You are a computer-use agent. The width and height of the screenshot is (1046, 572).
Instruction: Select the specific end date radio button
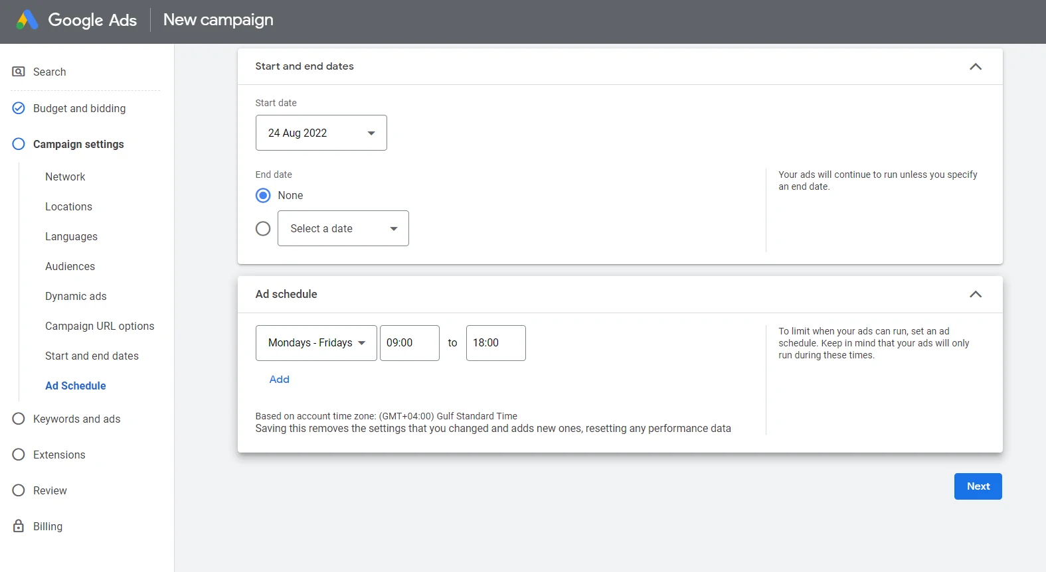(263, 228)
